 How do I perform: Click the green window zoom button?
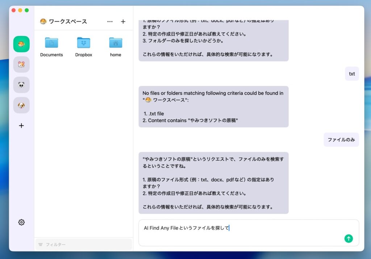coord(27,10)
